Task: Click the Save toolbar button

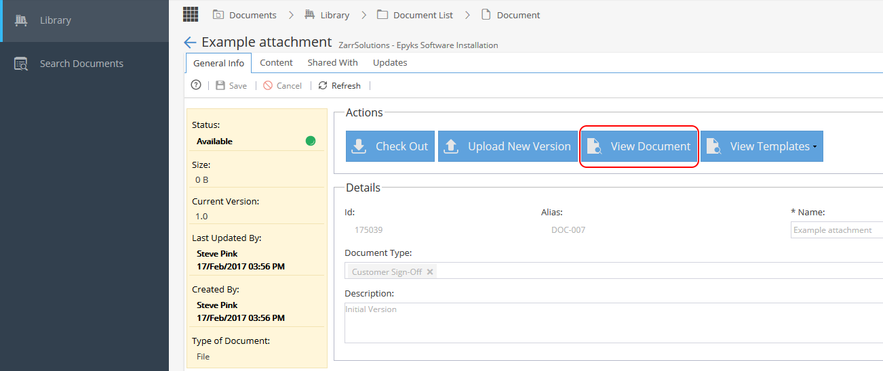Action: click(x=231, y=85)
